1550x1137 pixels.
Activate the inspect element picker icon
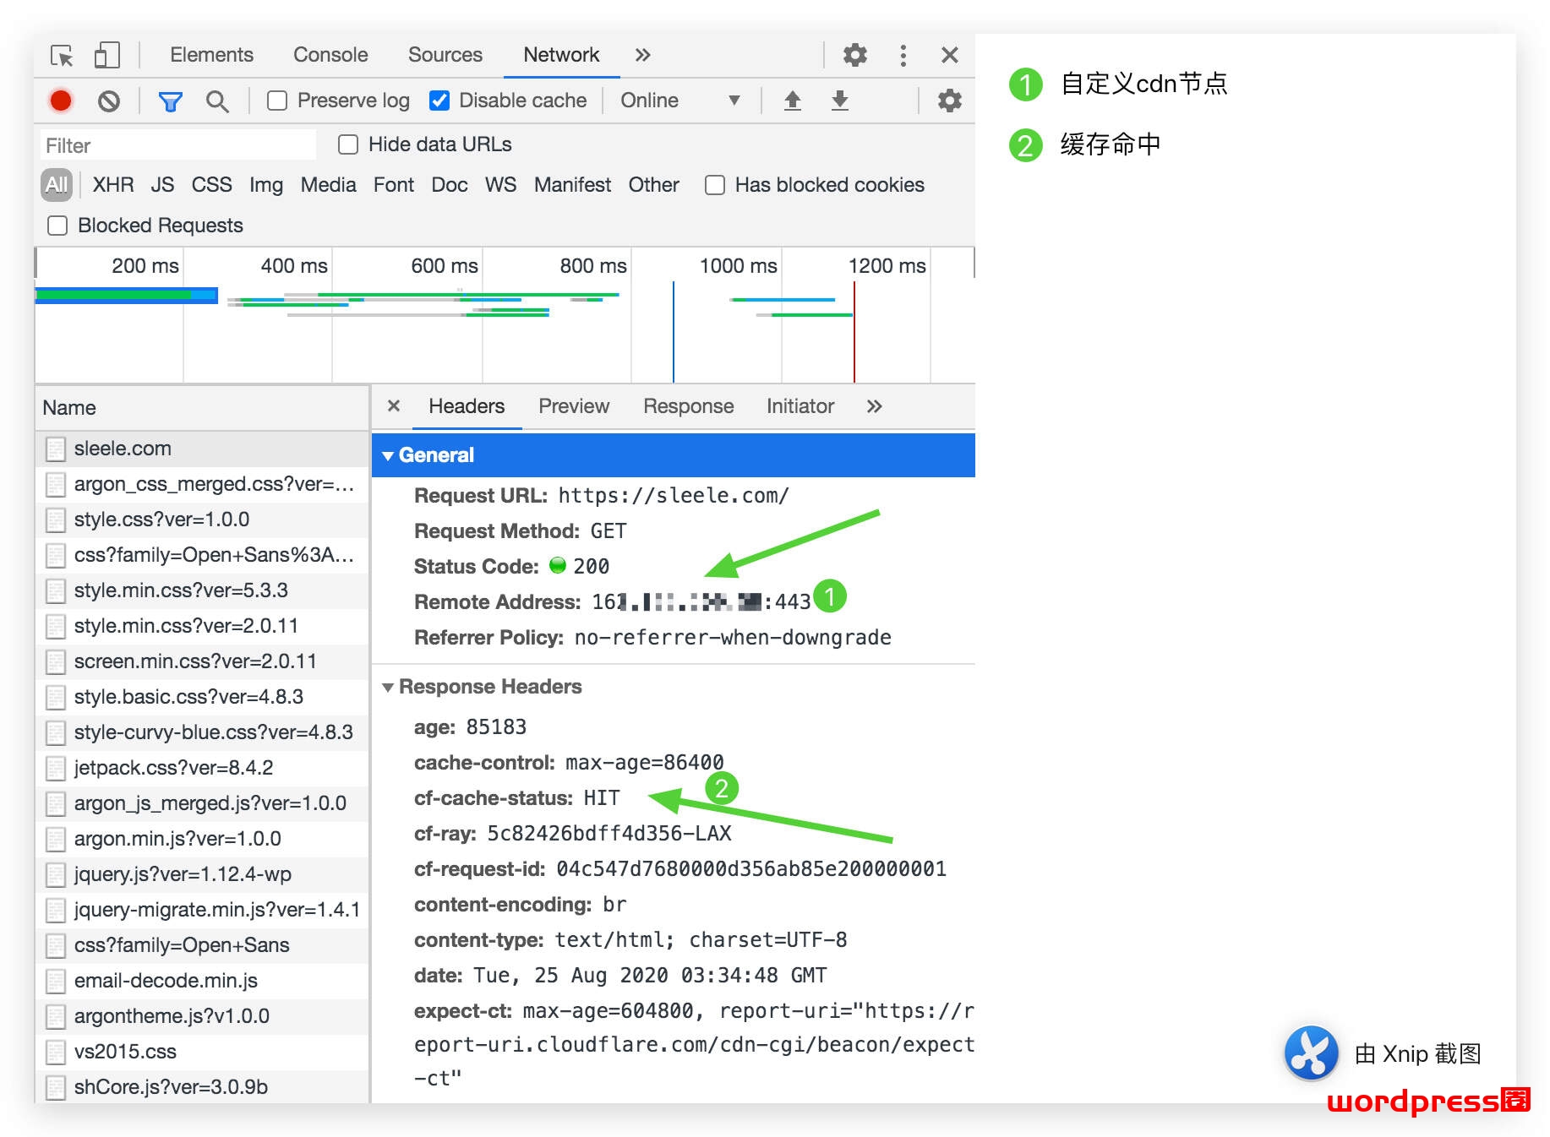(x=62, y=56)
